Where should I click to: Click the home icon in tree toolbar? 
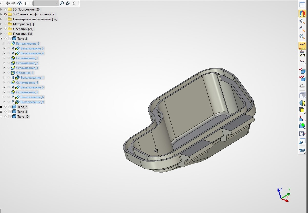(19, 3)
